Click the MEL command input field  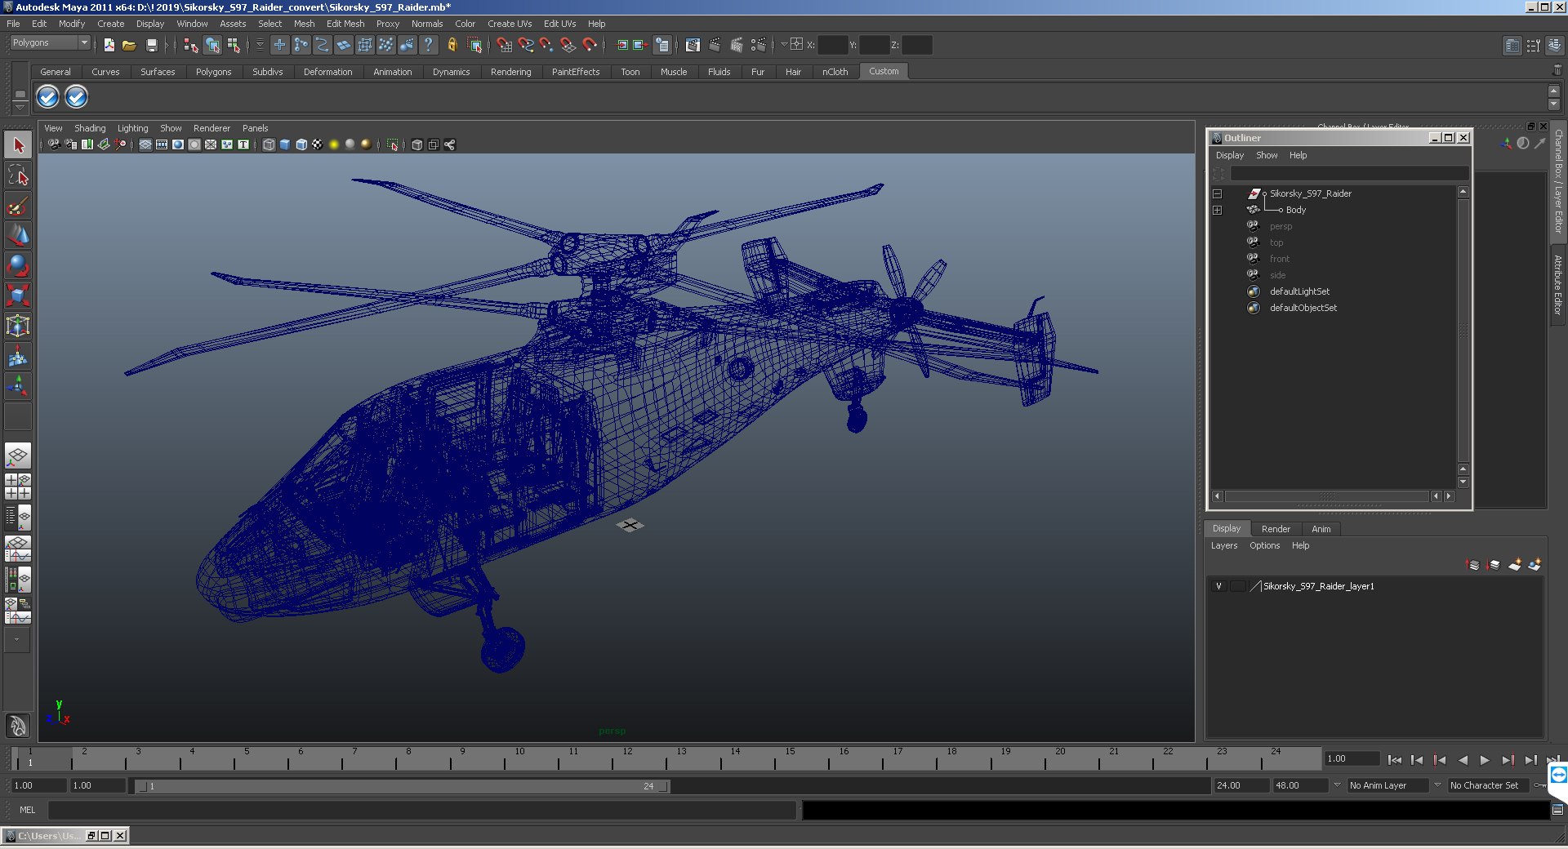[422, 810]
